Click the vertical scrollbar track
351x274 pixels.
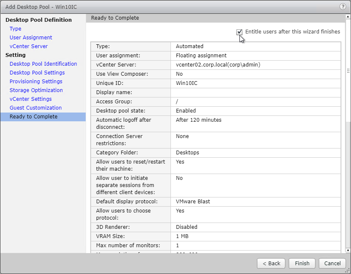pyautogui.click(x=348, y=184)
